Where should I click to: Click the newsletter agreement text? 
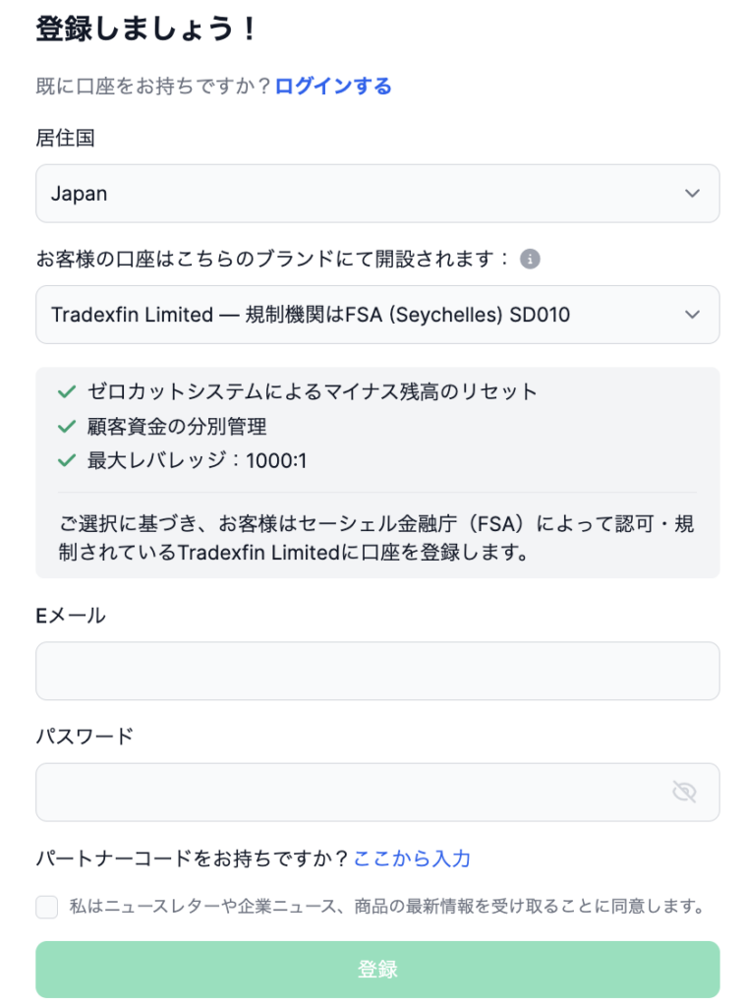pyautogui.click(x=387, y=907)
